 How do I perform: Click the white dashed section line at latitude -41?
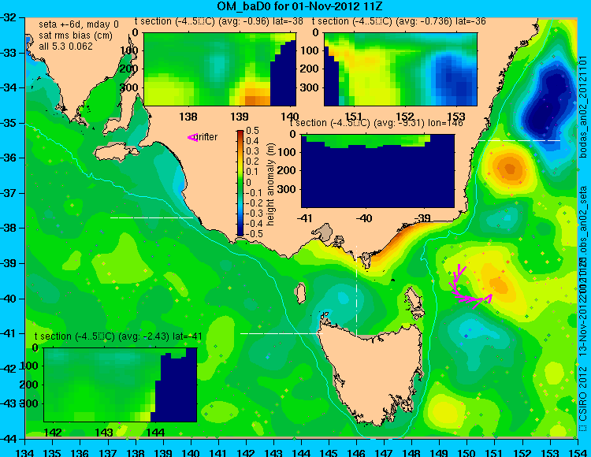(x=281, y=333)
